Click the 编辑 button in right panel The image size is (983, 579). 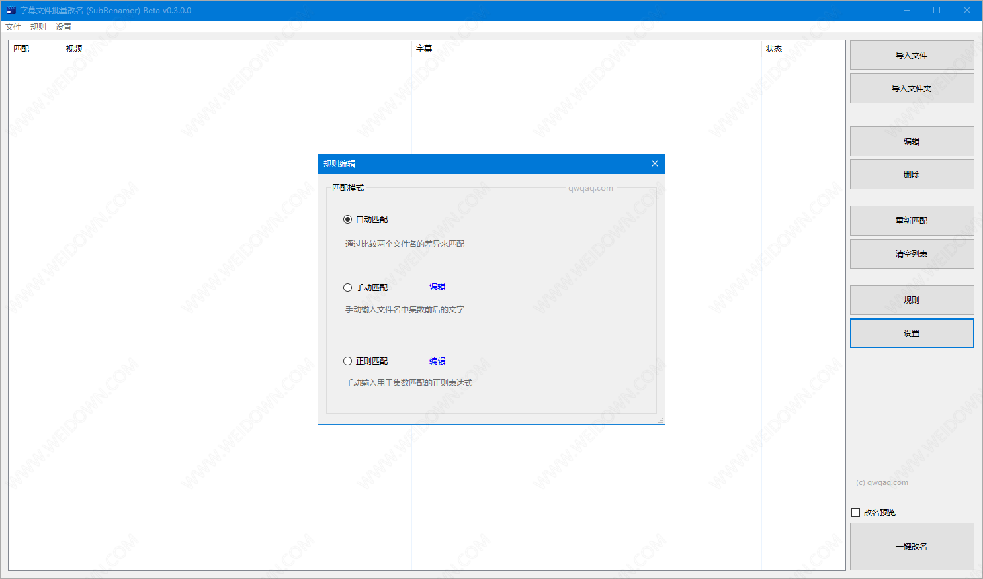coord(912,141)
